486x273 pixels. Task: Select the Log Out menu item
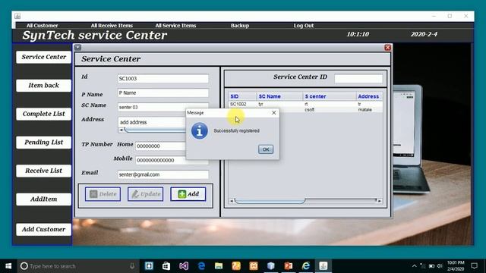[304, 25]
